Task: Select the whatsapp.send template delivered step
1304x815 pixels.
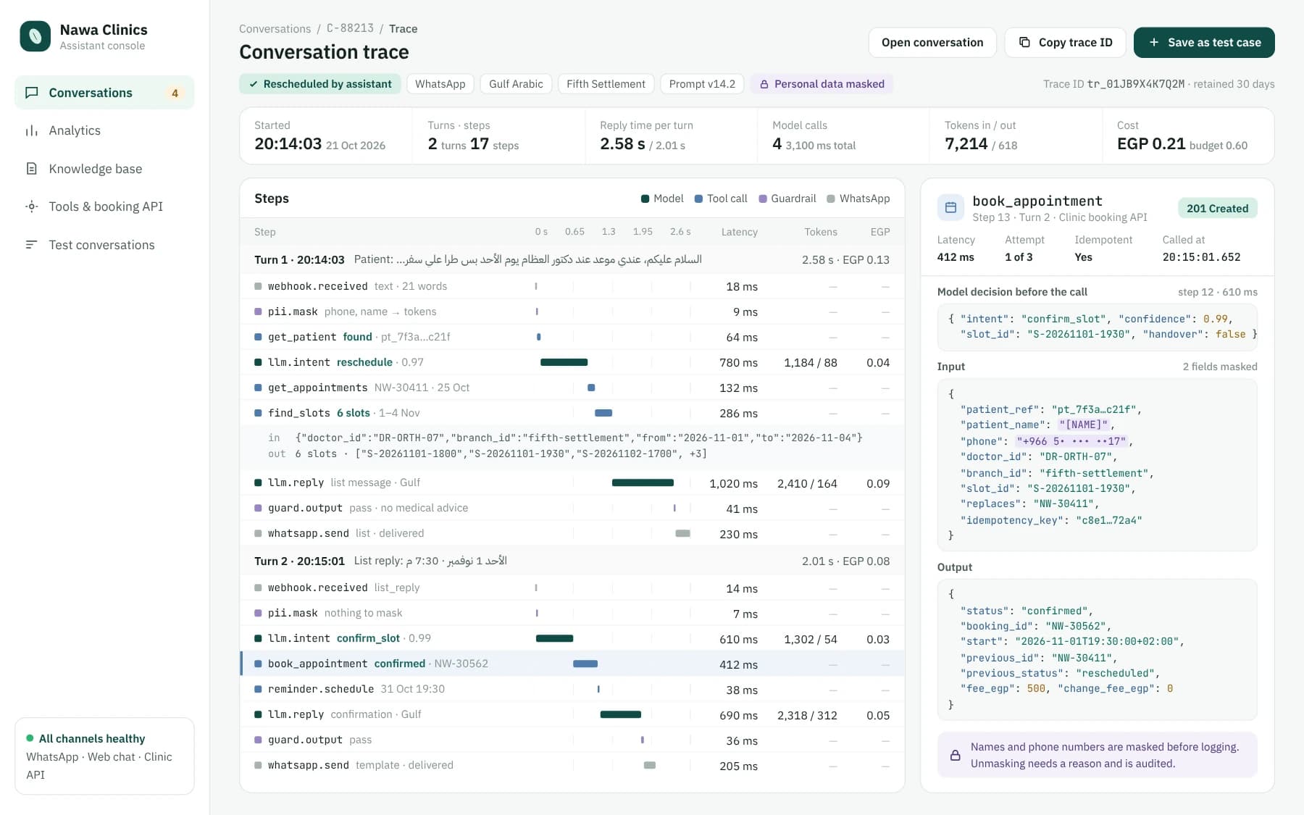Action: point(572,765)
